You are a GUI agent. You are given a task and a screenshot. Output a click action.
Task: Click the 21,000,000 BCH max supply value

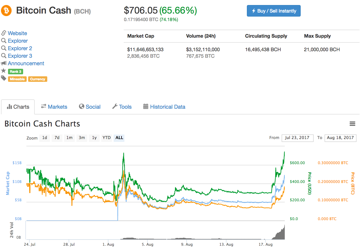pyautogui.click(x=322, y=49)
